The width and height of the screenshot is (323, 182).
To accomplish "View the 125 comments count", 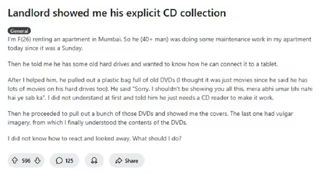I will tap(69, 161).
